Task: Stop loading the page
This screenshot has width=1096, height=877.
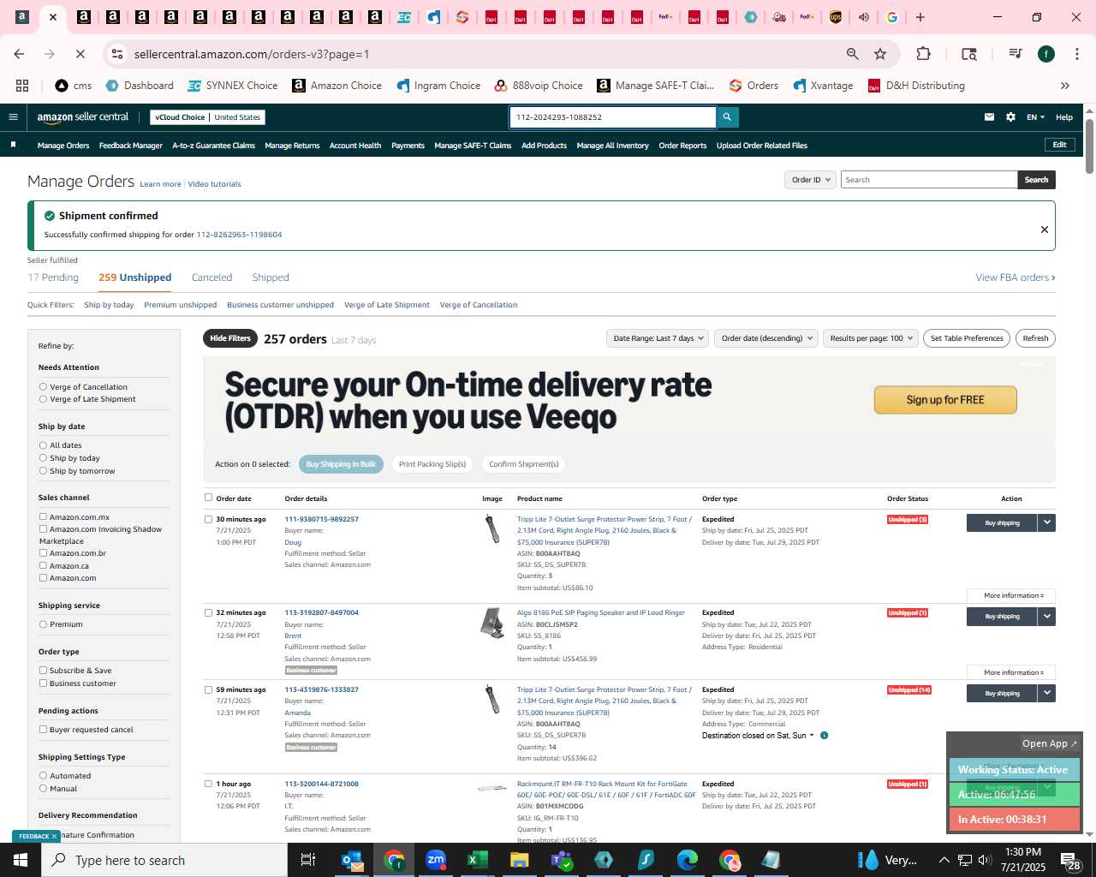Action: [80, 54]
